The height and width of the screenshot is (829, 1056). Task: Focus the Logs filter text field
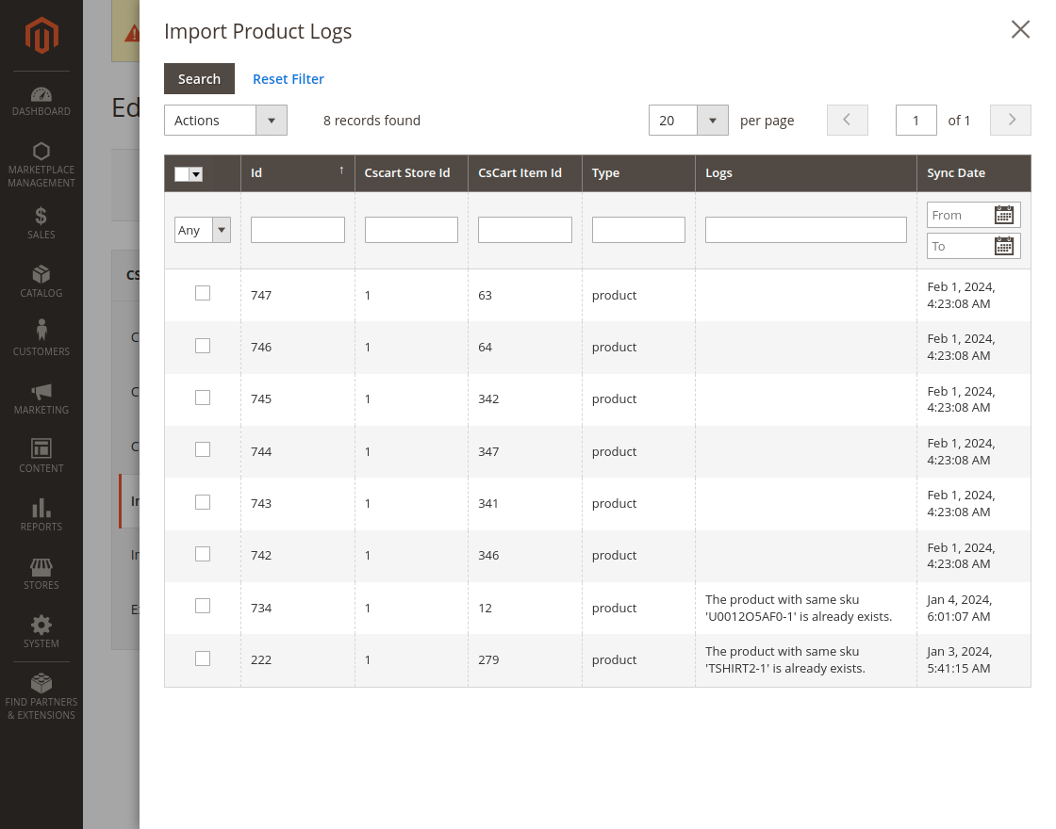point(805,230)
